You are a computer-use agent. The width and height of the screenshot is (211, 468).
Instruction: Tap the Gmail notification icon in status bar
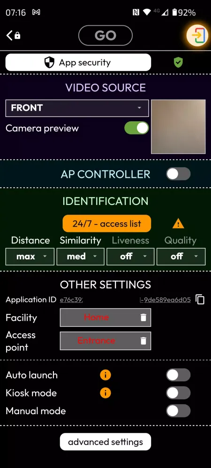[x=36, y=12]
